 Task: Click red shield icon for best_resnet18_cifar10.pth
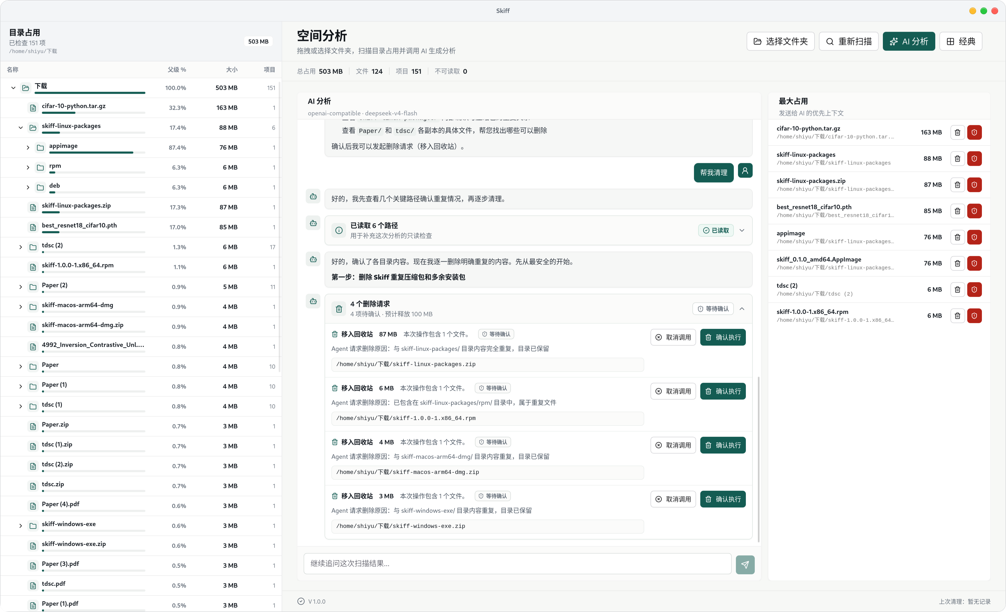tap(974, 211)
